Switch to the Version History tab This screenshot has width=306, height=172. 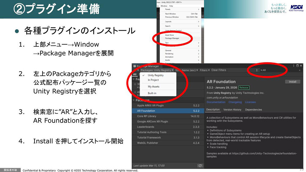pyautogui.click(x=232, y=110)
